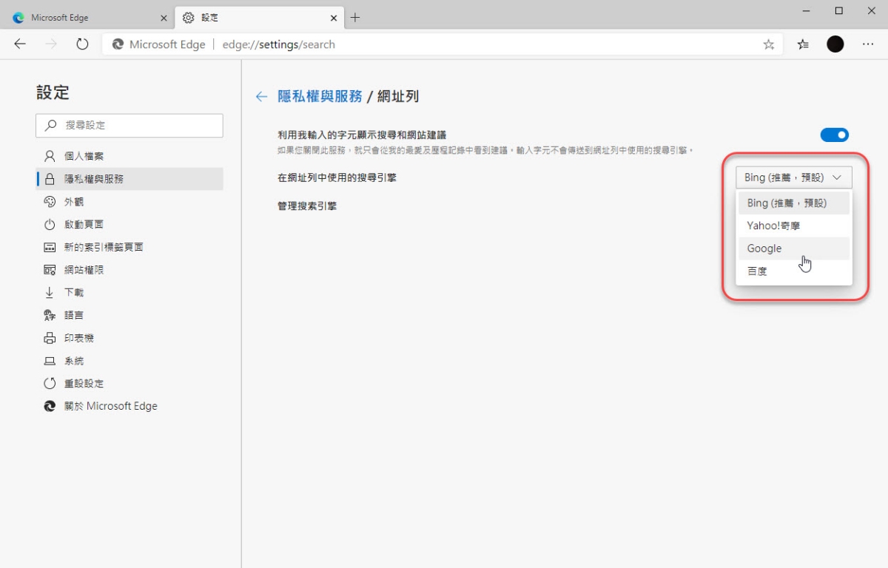Viewport: 888px width, 568px height.
Task: Click the browser Forward arrow button
Action: pos(51,44)
